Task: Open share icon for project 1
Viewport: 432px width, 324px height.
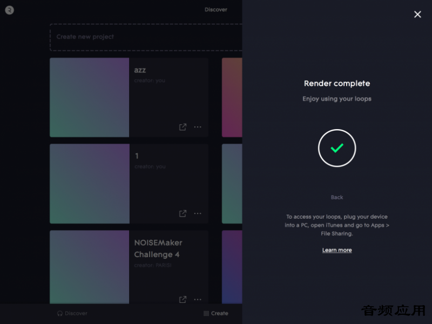Action: pos(183,213)
